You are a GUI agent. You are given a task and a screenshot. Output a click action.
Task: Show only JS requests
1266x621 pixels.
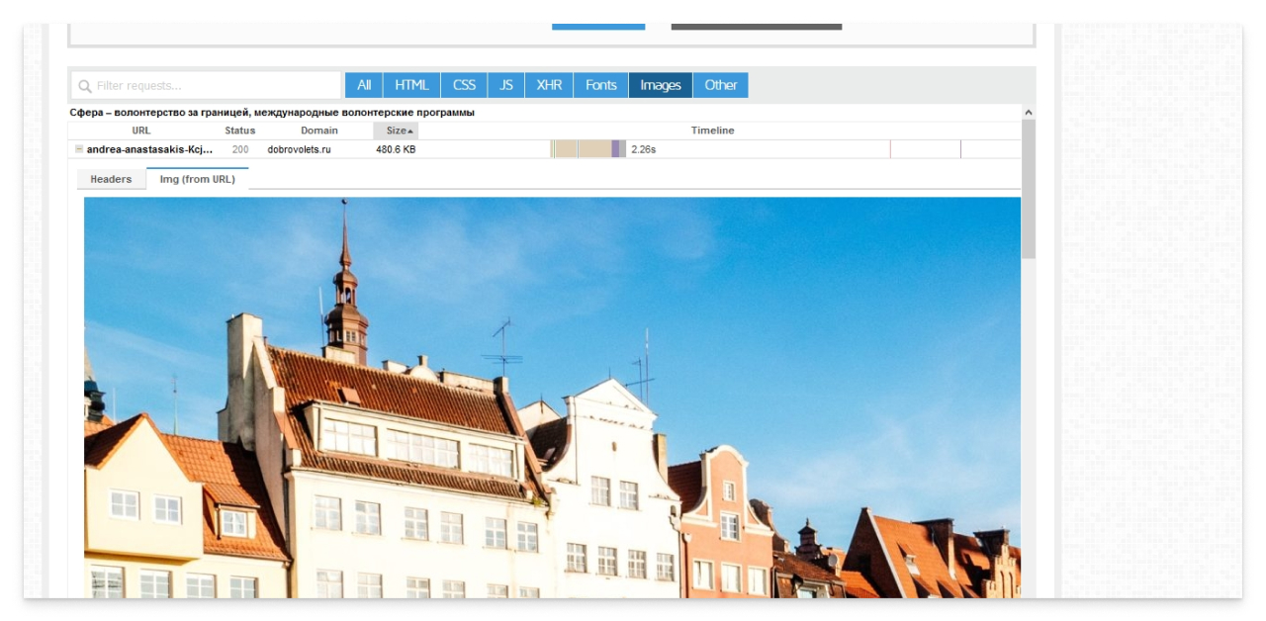(505, 85)
